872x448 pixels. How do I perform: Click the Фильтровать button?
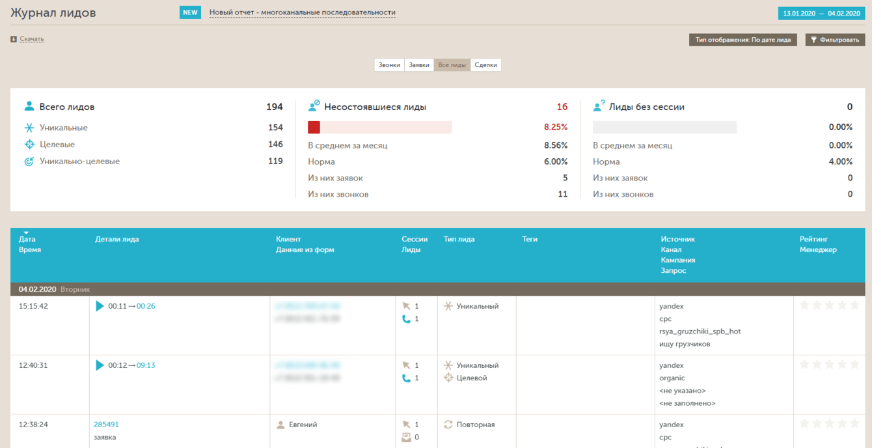835,40
